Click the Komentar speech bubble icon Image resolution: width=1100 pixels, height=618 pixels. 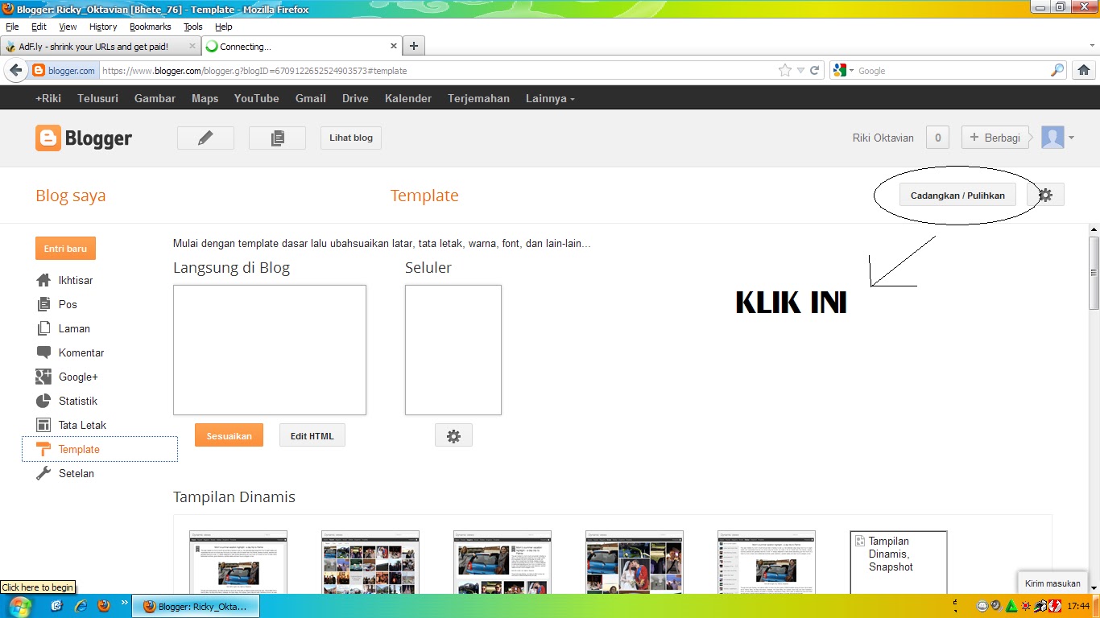pyautogui.click(x=43, y=352)
